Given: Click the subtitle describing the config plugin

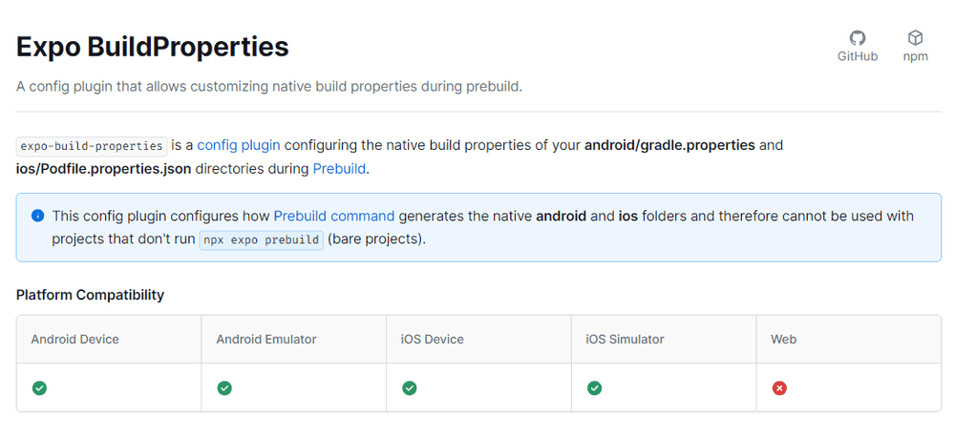Looking at the screenshot, I should (x=269, y=87).
